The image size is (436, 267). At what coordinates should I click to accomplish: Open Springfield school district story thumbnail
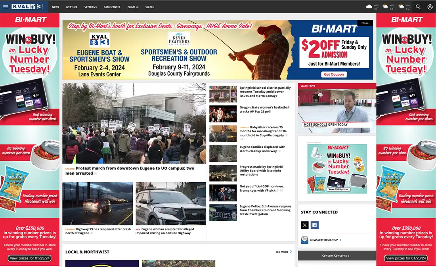click(x=223, y=94)
